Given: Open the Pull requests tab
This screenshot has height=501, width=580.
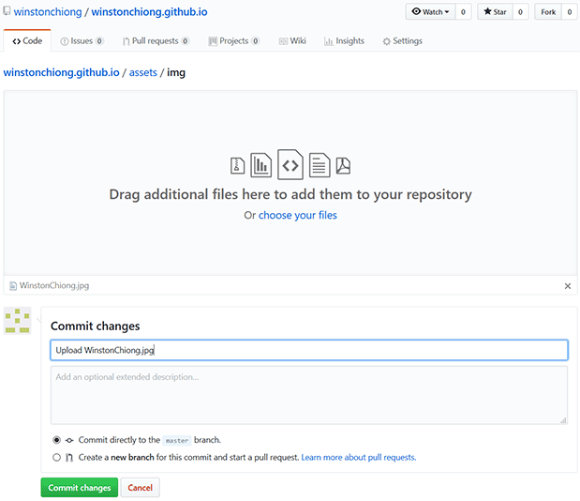Looking at the screenshot, I should click(x=156, y=40).
